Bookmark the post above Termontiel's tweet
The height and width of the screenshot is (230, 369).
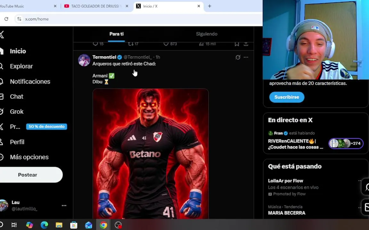[237, 44]
